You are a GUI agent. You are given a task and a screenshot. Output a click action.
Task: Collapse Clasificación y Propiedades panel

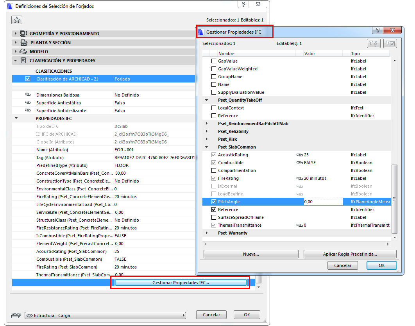15,61
